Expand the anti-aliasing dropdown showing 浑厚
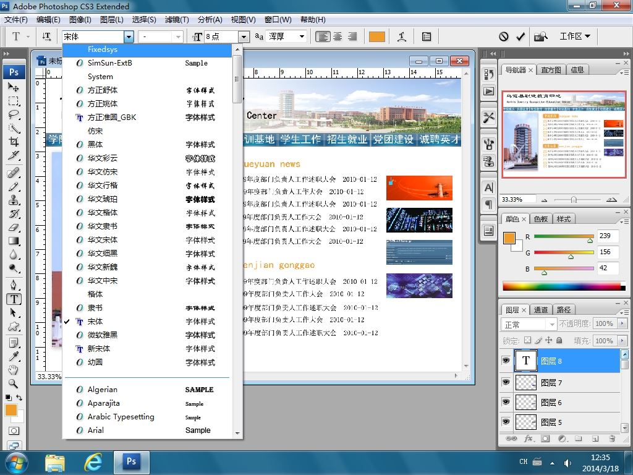633x475 pixels. point(302,36)
